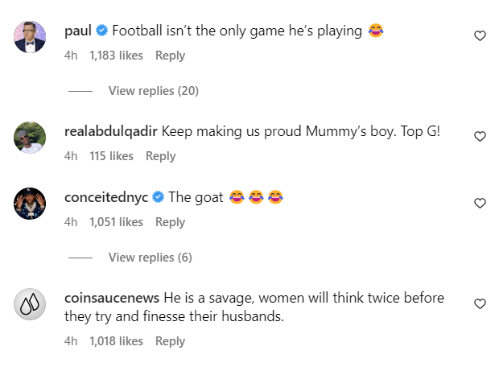Open the coinsaucenews username link
Screen dimensions: 499x367
tap(112, 298)
